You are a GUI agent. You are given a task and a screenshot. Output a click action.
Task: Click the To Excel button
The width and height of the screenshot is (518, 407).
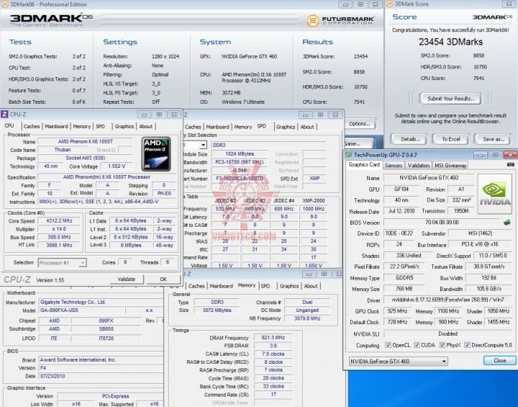point(451,139)
